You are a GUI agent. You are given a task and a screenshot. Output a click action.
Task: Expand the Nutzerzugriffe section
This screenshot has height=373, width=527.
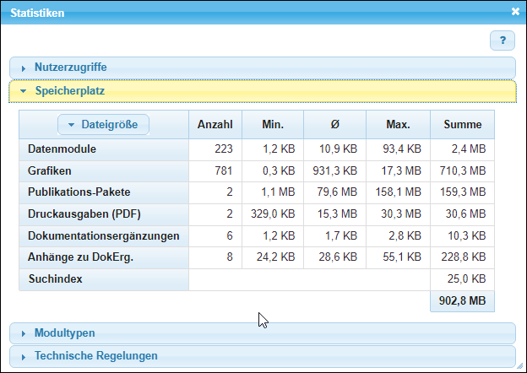click(70, 67)
